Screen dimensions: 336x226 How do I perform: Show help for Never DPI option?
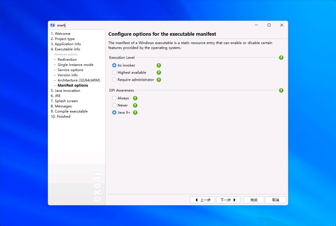pos(135,105)
